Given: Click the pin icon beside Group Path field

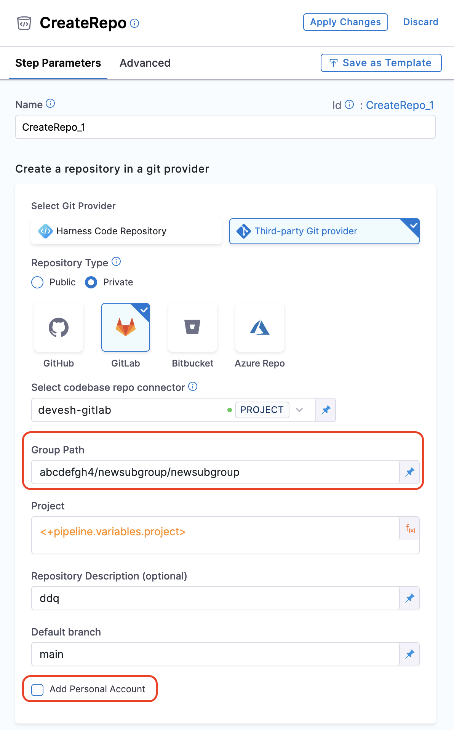Looking at the screenshot, I should tap(409, 472).
